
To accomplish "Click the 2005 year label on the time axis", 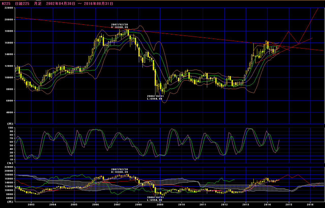I will click(74, 204).
